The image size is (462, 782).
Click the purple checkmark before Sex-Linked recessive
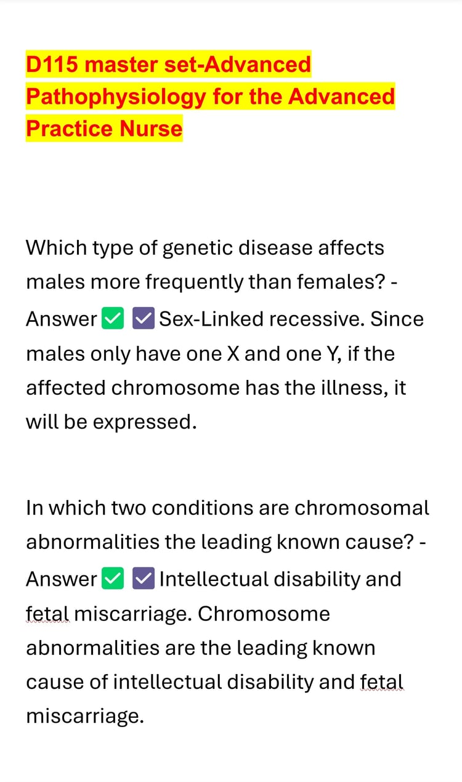point(143,319)
